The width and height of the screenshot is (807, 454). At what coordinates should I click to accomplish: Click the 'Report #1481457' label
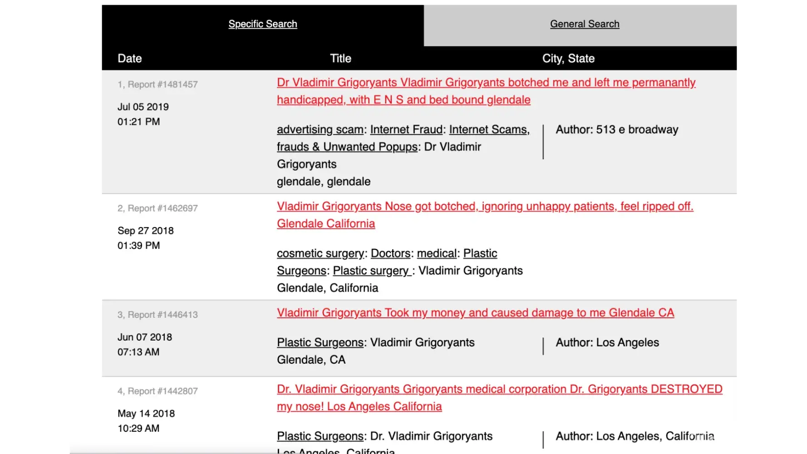[x=162, y=84]
